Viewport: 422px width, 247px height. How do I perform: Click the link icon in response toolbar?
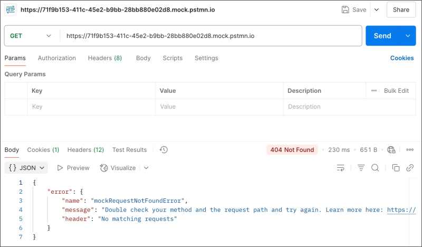pyautogui.click(x=409, y=168)
